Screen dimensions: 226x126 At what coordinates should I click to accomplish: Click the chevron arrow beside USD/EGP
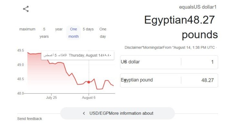pos(84,113)
